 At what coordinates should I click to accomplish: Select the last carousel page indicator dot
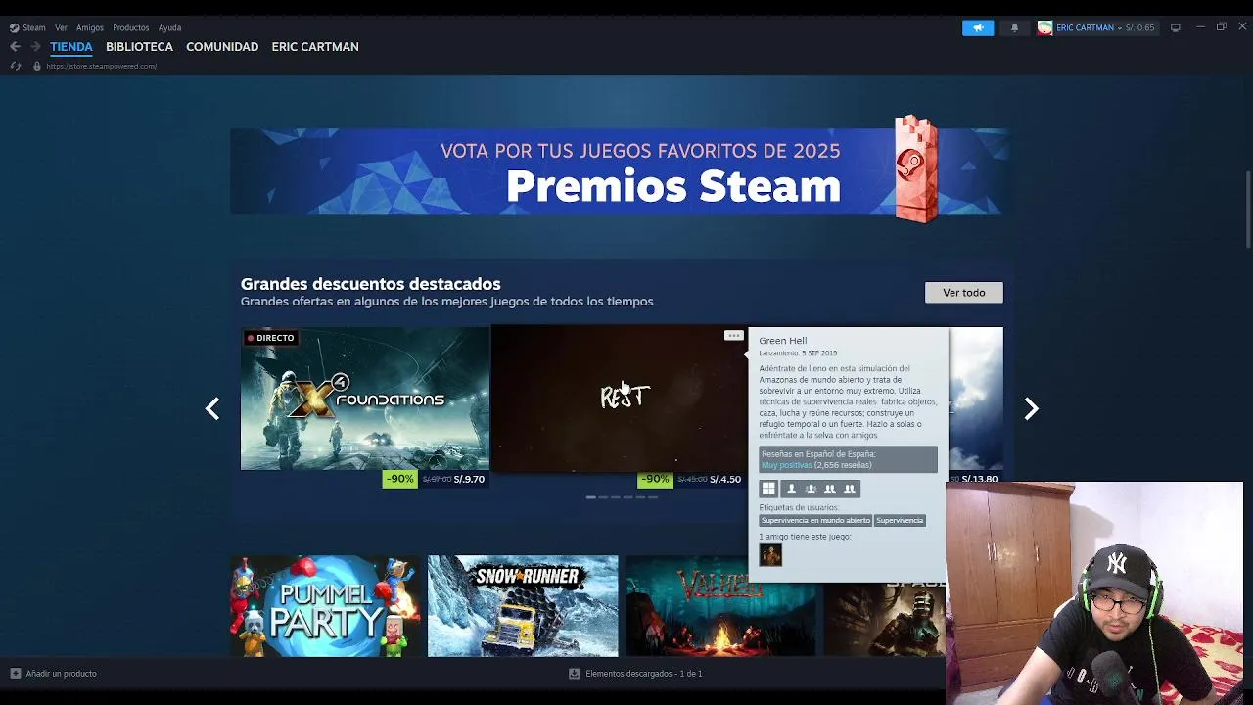tap(653, 497)
